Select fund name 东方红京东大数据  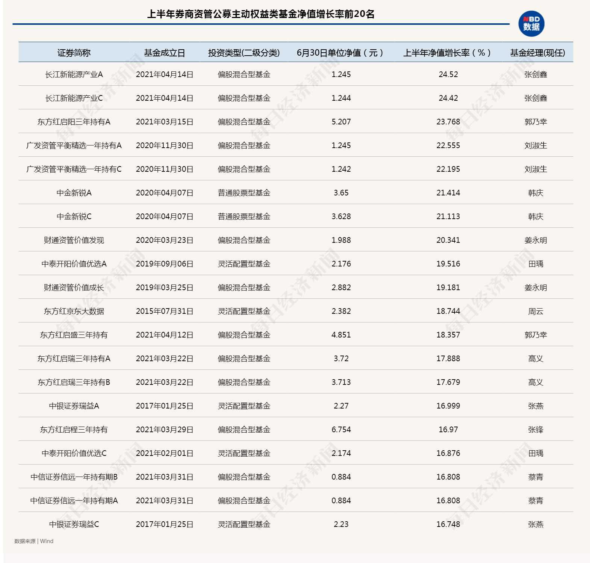tap(74, 311)
